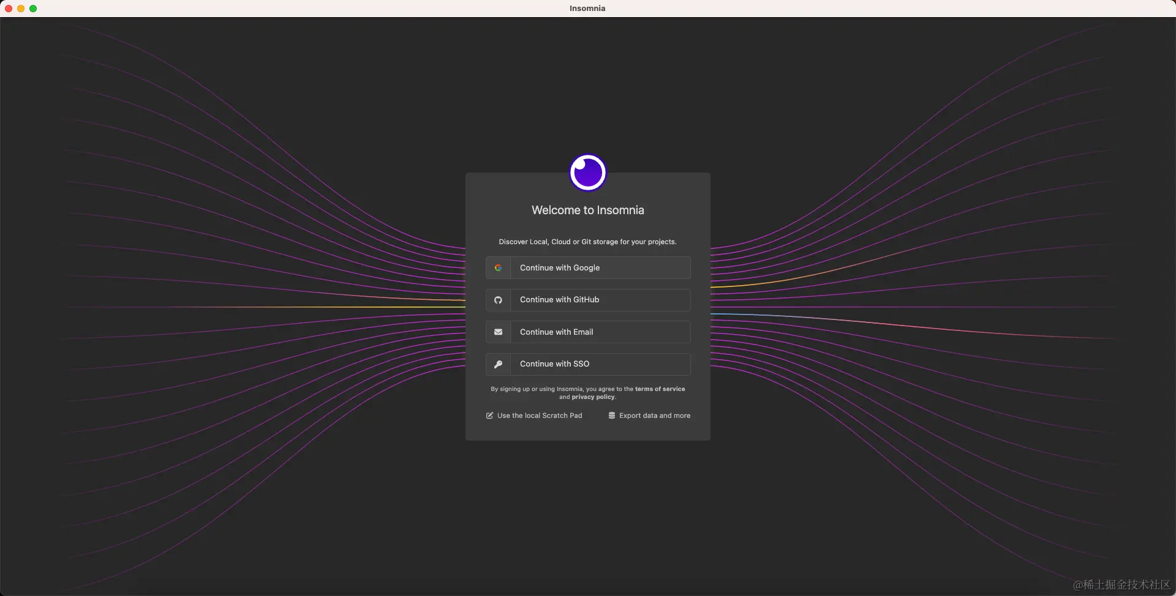This screenshot has height=596, width=1176.
Task: Click the Insomnia purple logo
Action: 587,173
